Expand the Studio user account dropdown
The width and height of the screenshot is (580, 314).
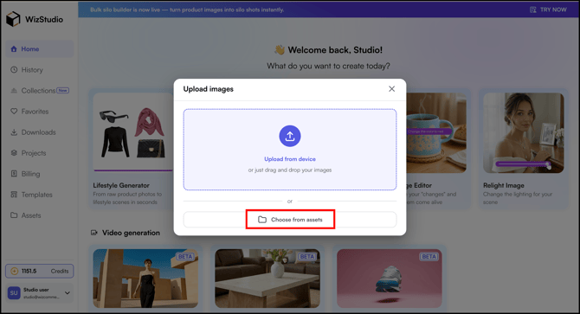click(68, 293)
